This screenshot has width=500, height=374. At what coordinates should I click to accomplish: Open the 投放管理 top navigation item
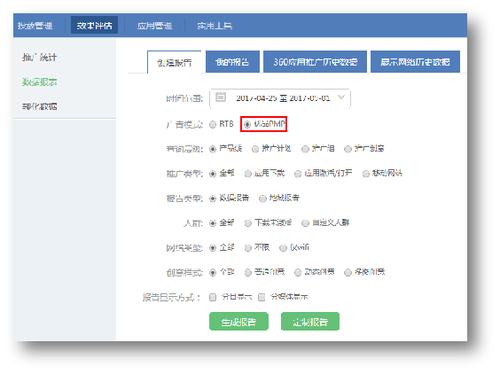coord(35,26)
